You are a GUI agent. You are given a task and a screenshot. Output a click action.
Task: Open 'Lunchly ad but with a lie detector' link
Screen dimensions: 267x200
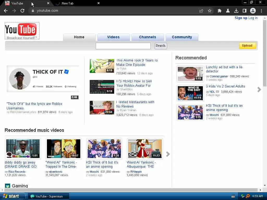pyautogui.click(x=224, y=69)
